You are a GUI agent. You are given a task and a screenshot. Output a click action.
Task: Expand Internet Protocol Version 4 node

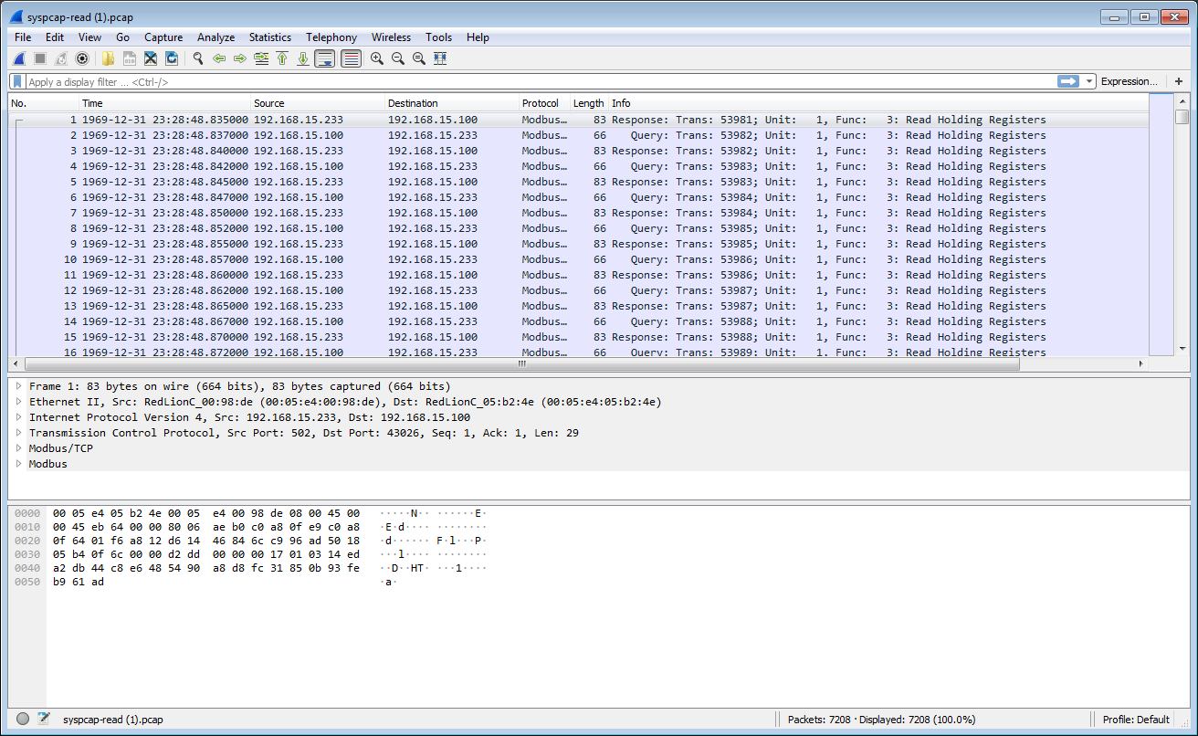pos(18,417)
